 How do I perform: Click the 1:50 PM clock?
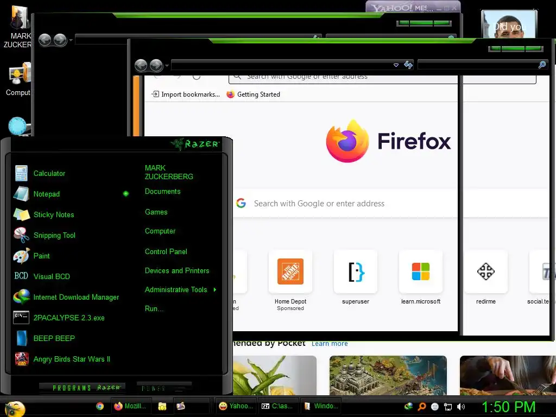[x=508, y=407]
